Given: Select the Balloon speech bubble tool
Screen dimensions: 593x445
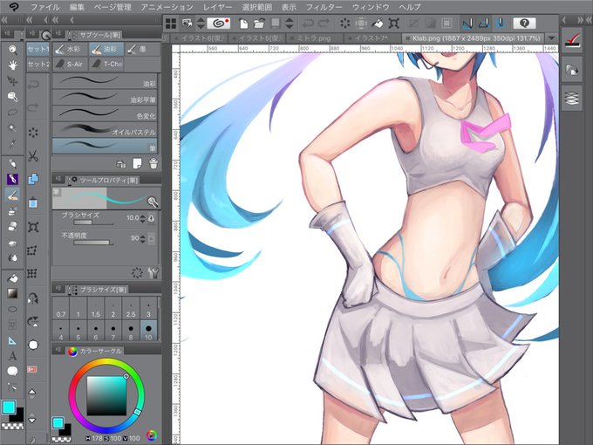Looking at the screenshot, I should [x=12, y=371].
